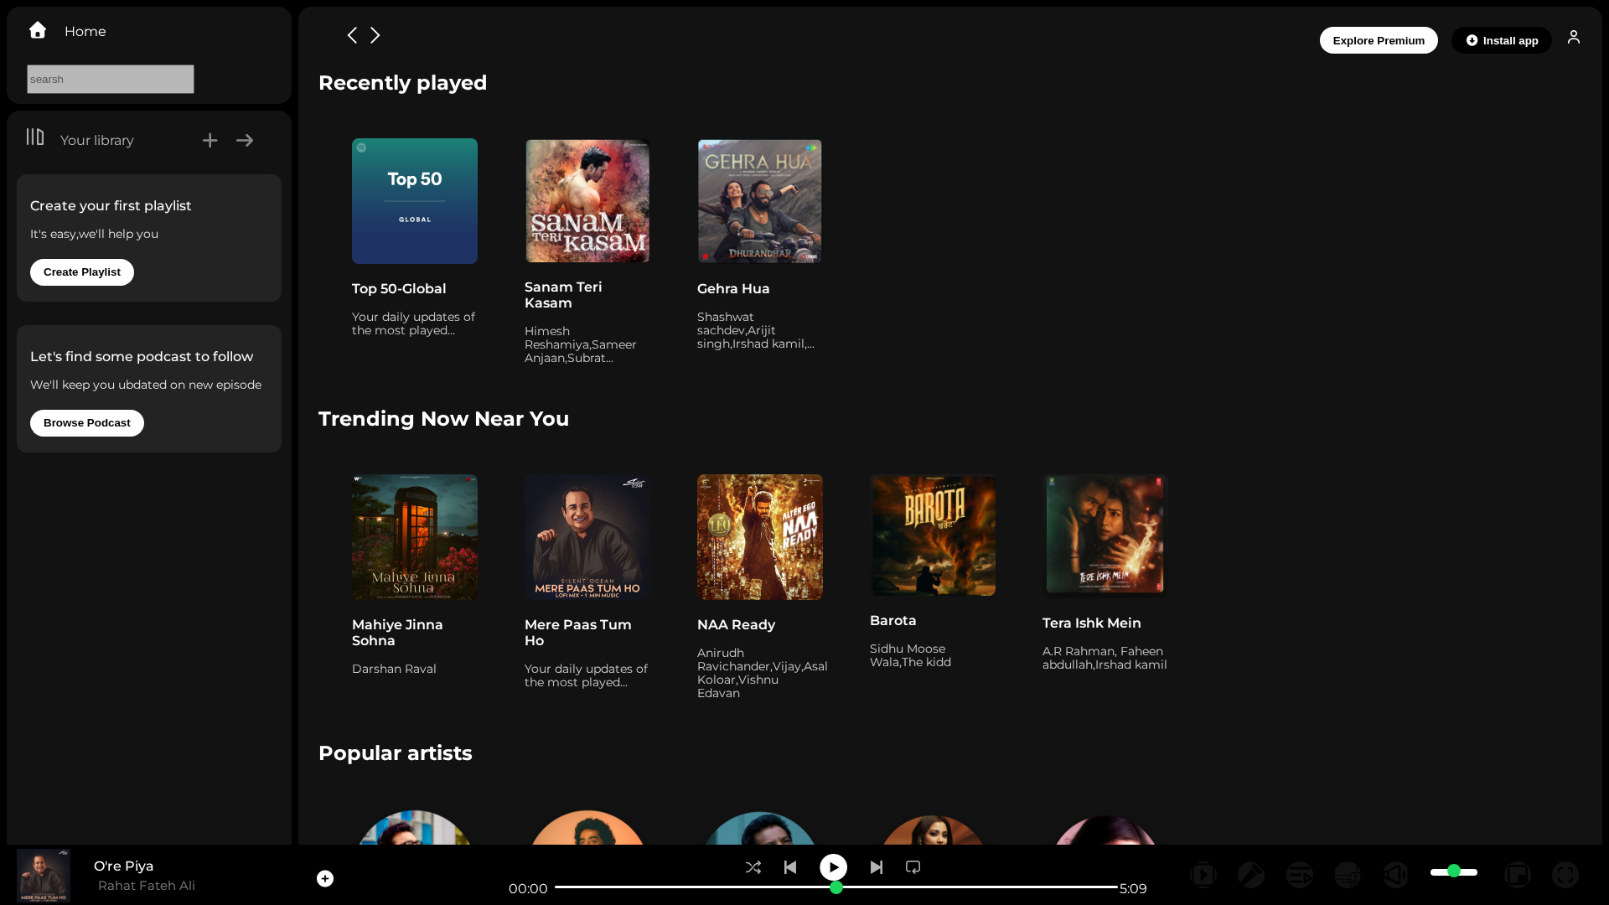
Task: Enter full screen mode icon
Action: [1565, 875]
